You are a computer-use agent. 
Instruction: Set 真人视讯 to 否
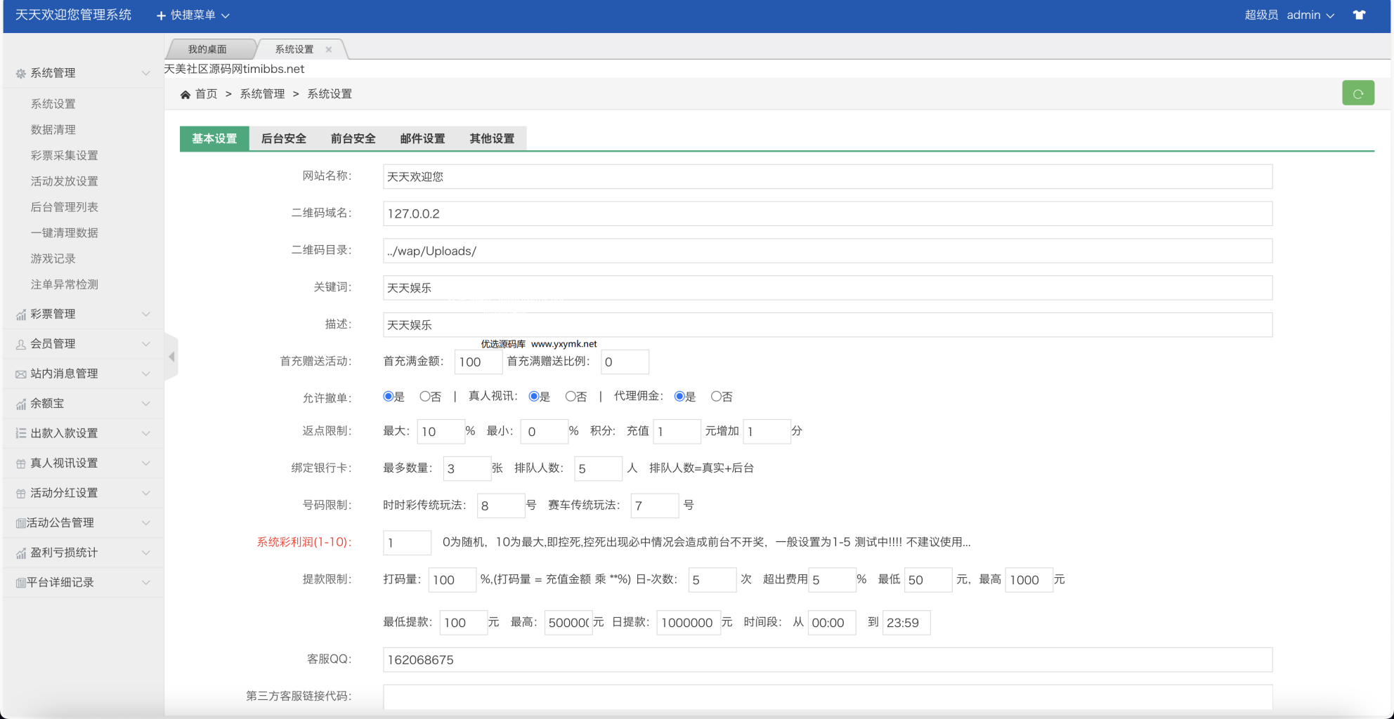pos(570,396)
